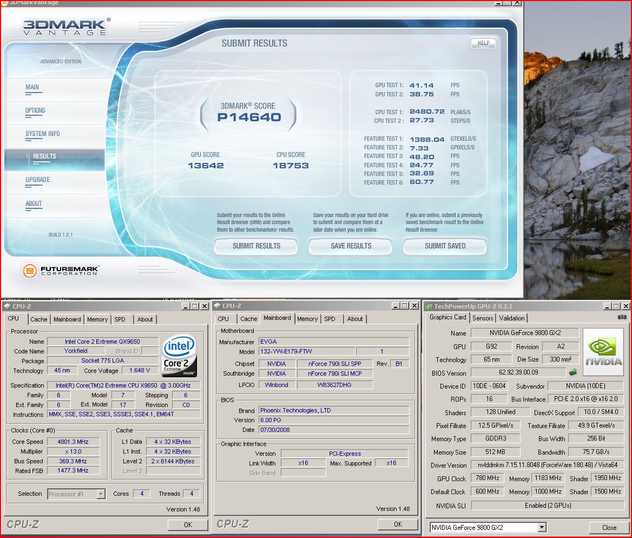
Task: Click the left CPU-Z window title icon
Action: tap(7, 306)
